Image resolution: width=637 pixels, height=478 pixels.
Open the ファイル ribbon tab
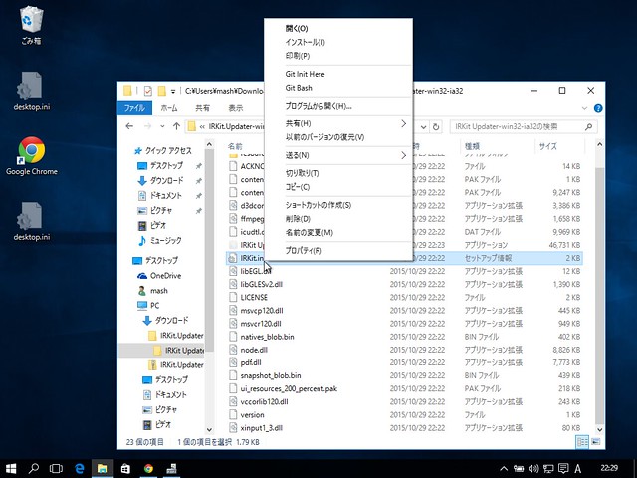click(x=134, y=108)
